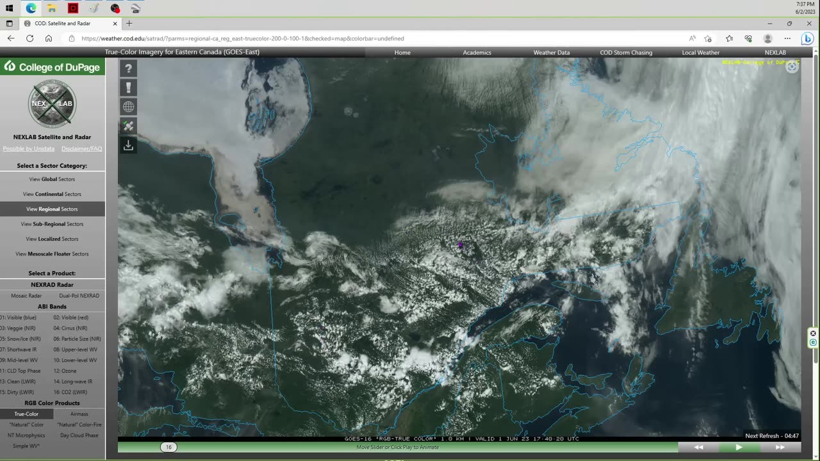Select Simple WV* product
Image resolution: width=820 pixels, height=461 pixels.
[26, 446]
